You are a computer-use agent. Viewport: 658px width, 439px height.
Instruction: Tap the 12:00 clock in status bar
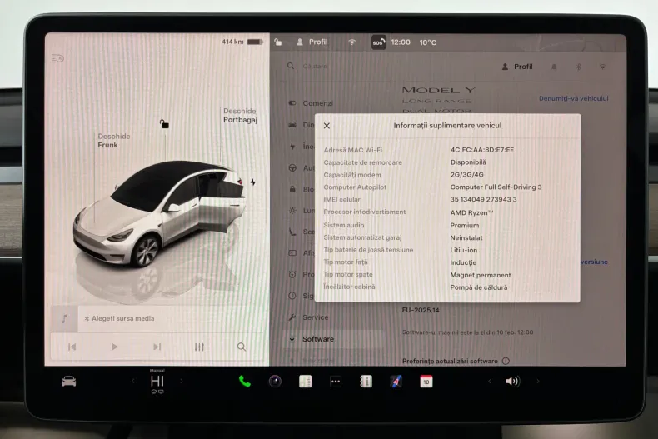[401, 42]
